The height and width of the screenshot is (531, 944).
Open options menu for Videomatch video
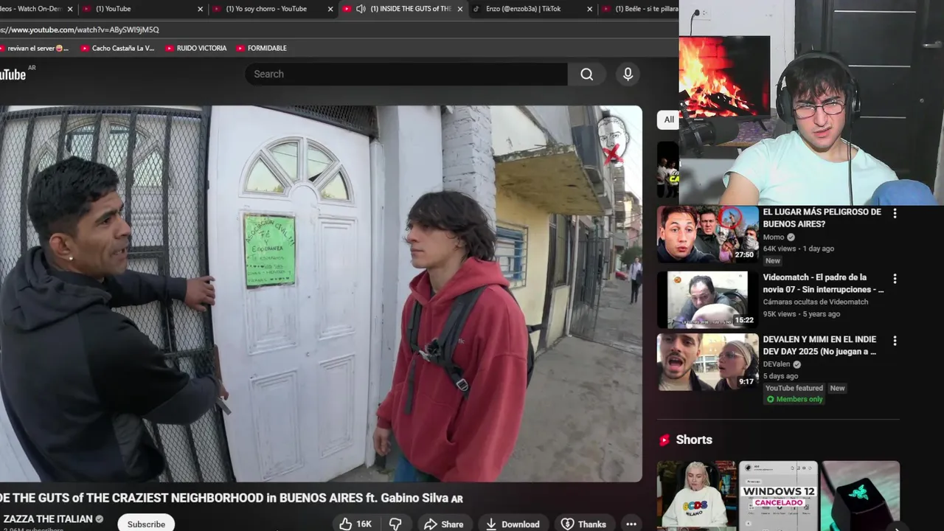tap(895, 279)
